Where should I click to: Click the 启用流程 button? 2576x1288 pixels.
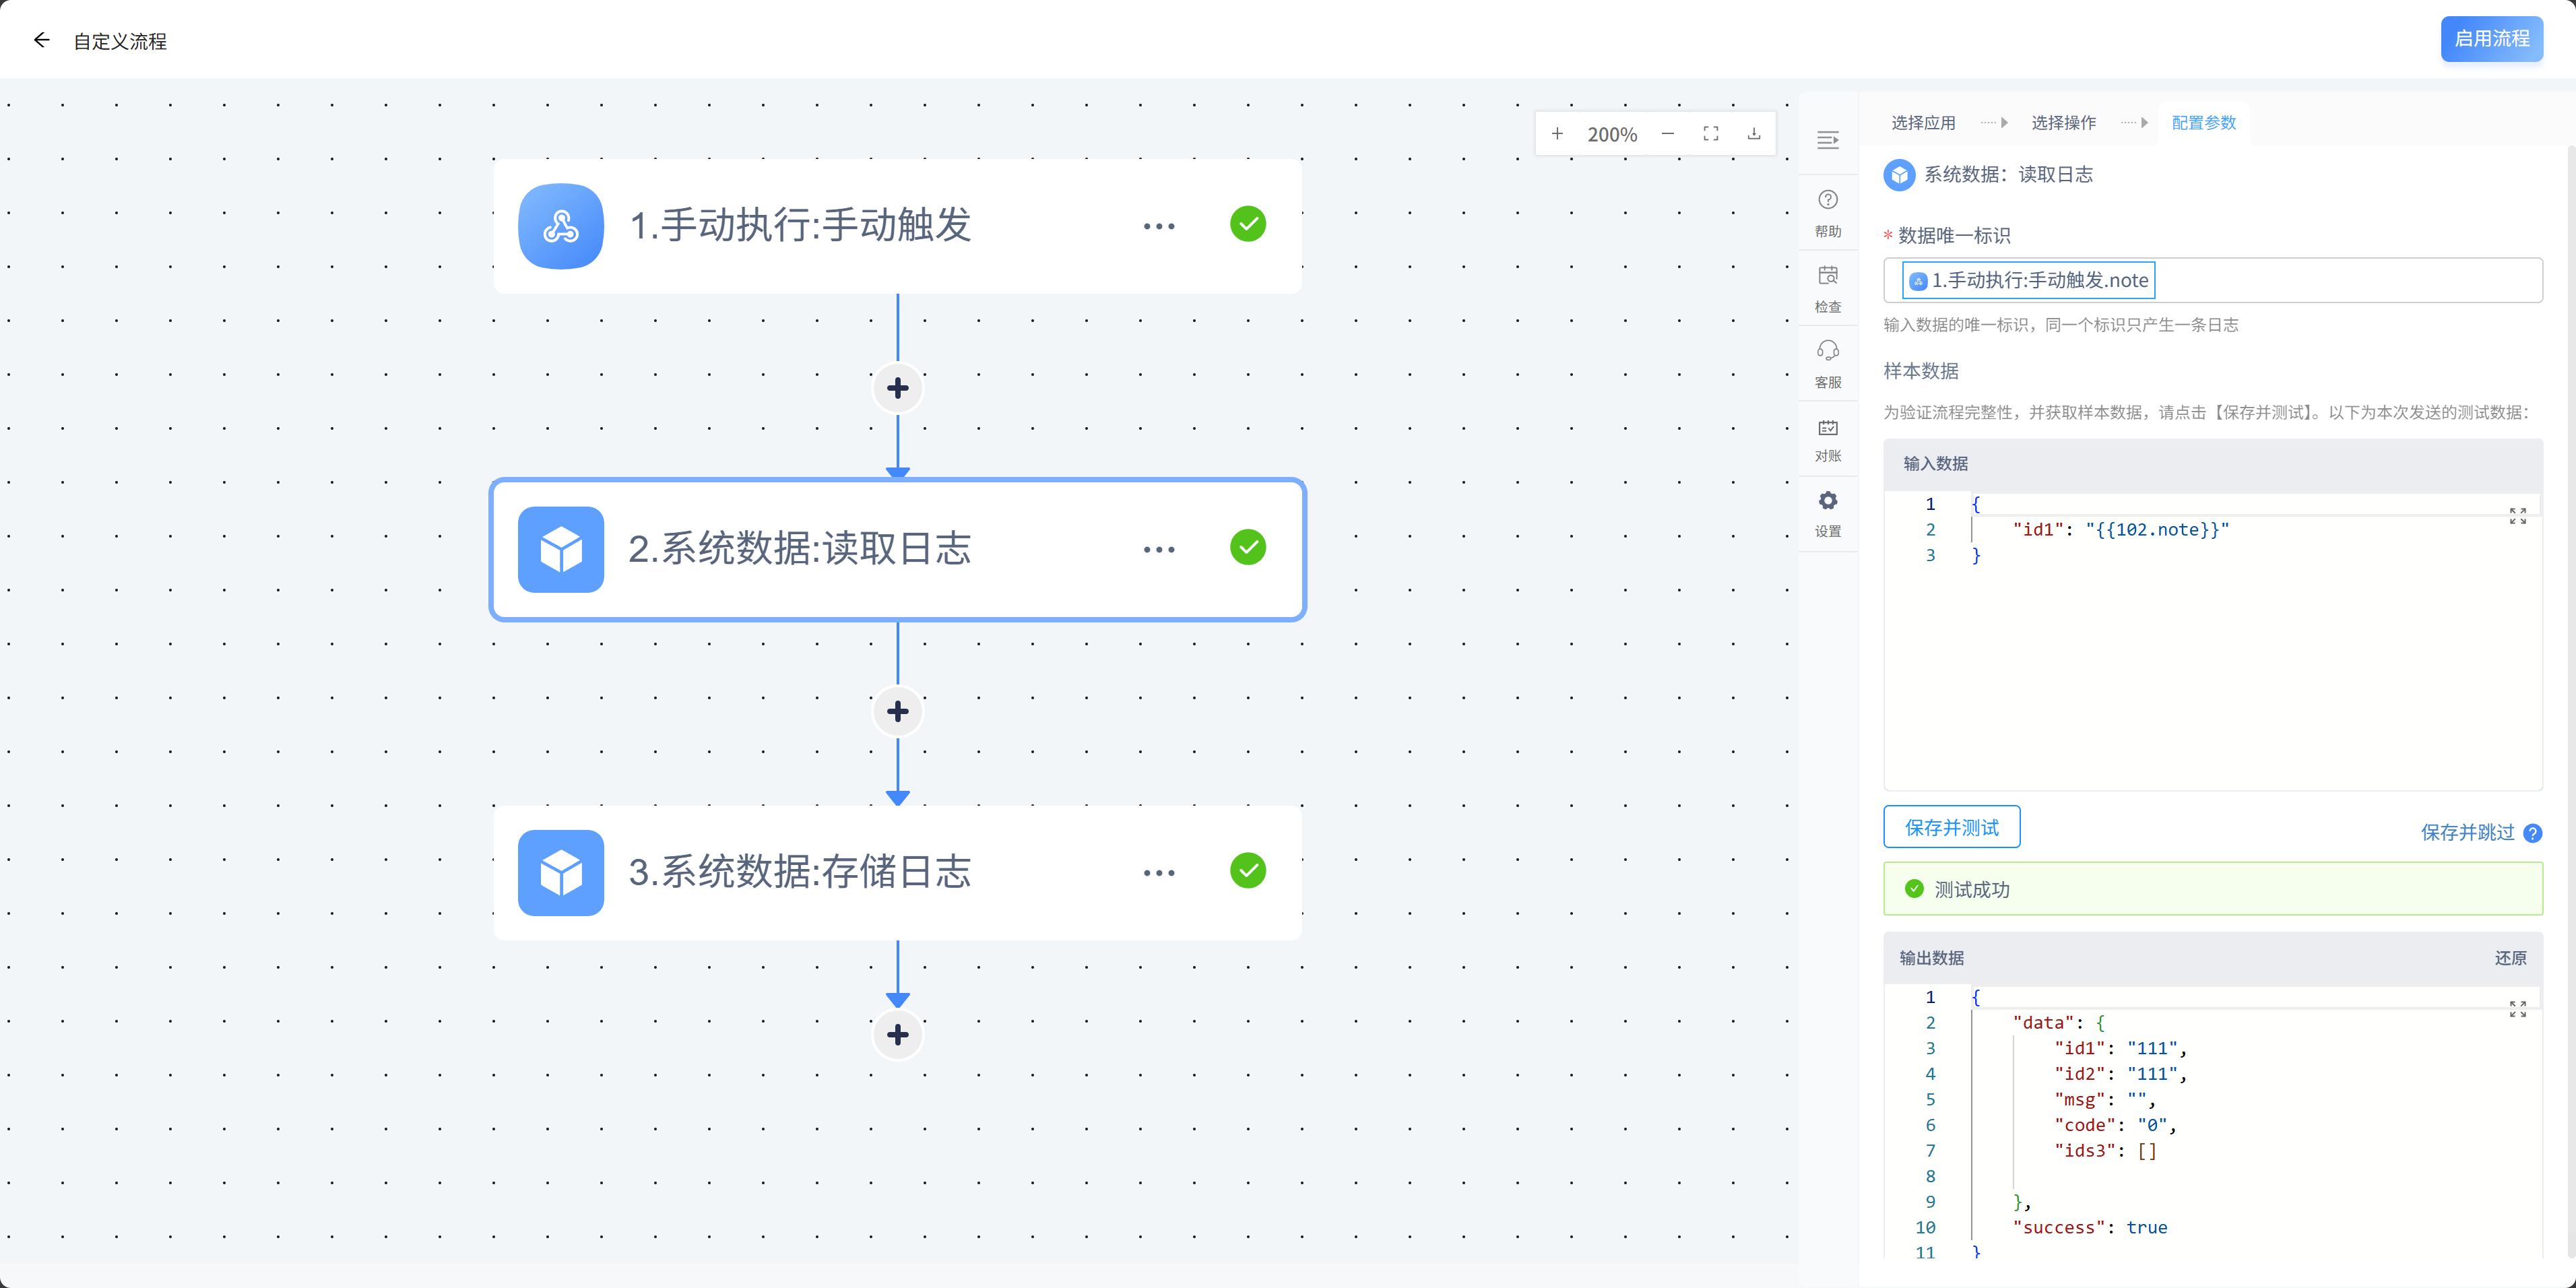(x=2491, y=39)
